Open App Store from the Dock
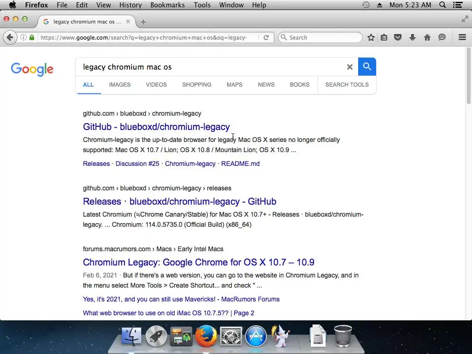Screen dimensions: 472x354 click(256, 336)
